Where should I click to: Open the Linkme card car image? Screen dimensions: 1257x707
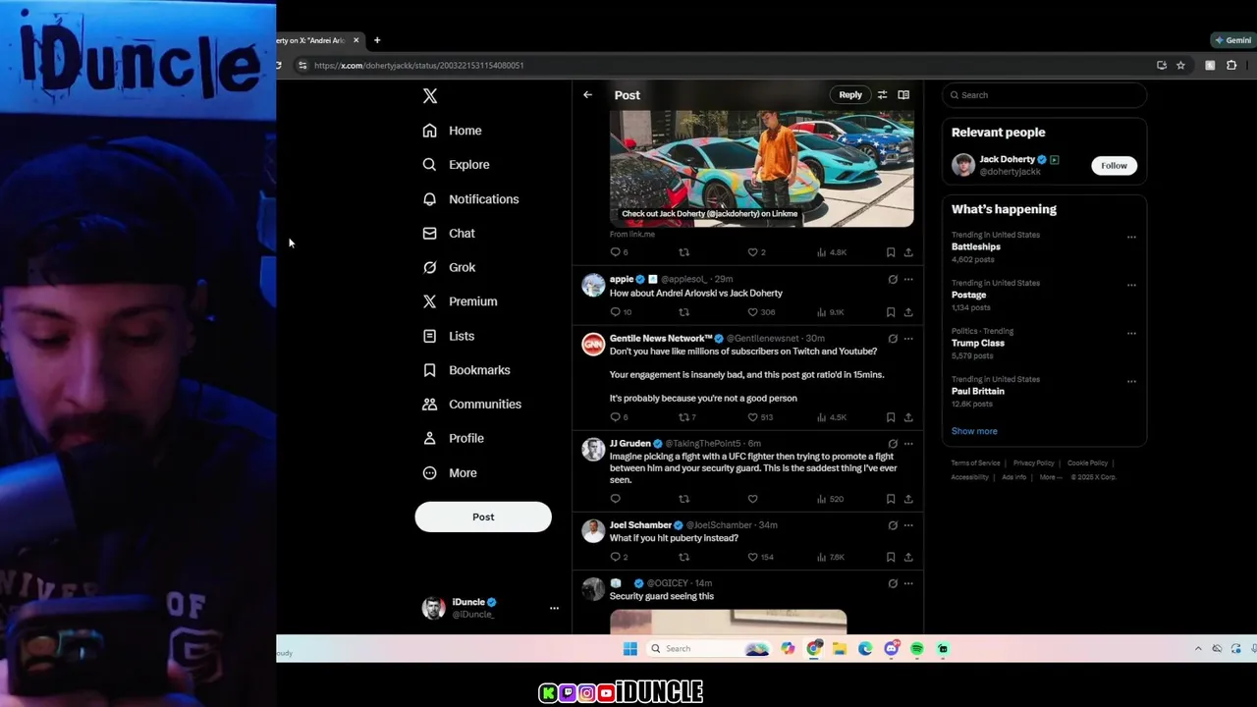pos(762,169)
